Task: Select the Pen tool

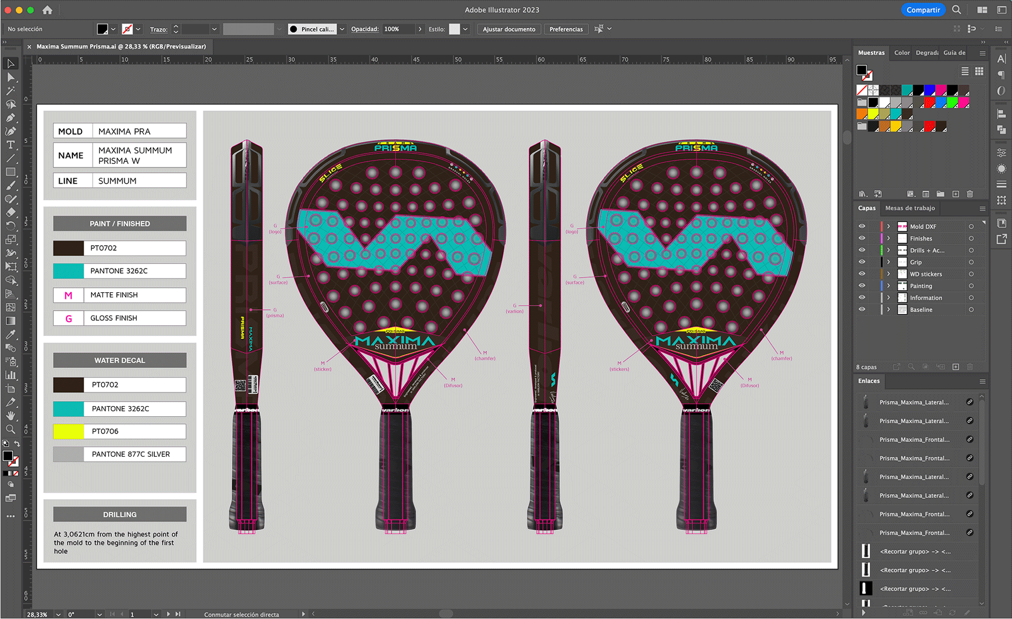Action: [x=11, y=118]
